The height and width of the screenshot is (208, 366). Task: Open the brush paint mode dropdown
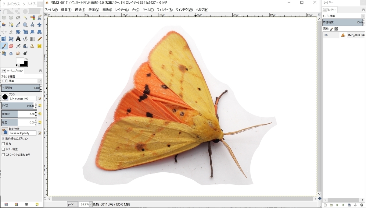(x=25, y=81)
